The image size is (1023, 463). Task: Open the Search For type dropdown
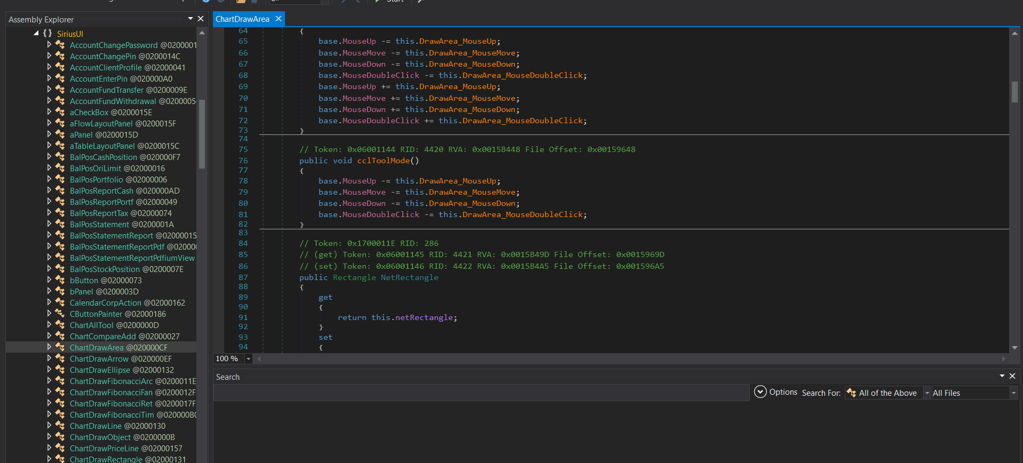(x=926, y=393)
